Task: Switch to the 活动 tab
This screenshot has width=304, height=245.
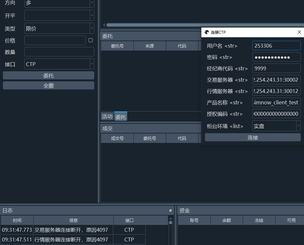Action: point(107,117)
